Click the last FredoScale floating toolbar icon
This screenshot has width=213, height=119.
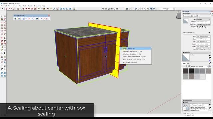(47, 19)
